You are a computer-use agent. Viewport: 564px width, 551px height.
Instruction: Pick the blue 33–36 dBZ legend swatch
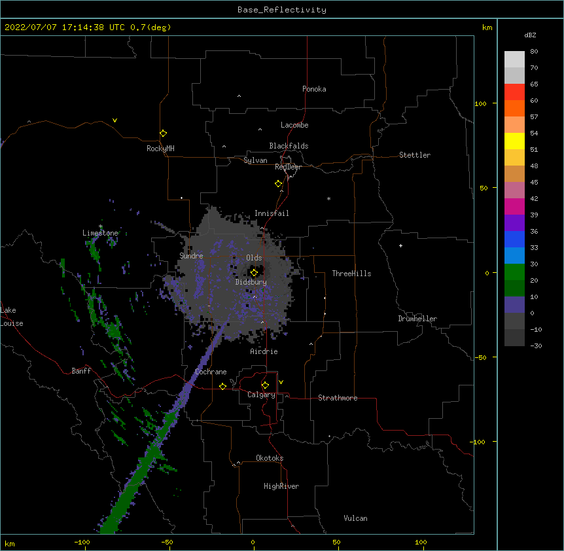[514, 239]
